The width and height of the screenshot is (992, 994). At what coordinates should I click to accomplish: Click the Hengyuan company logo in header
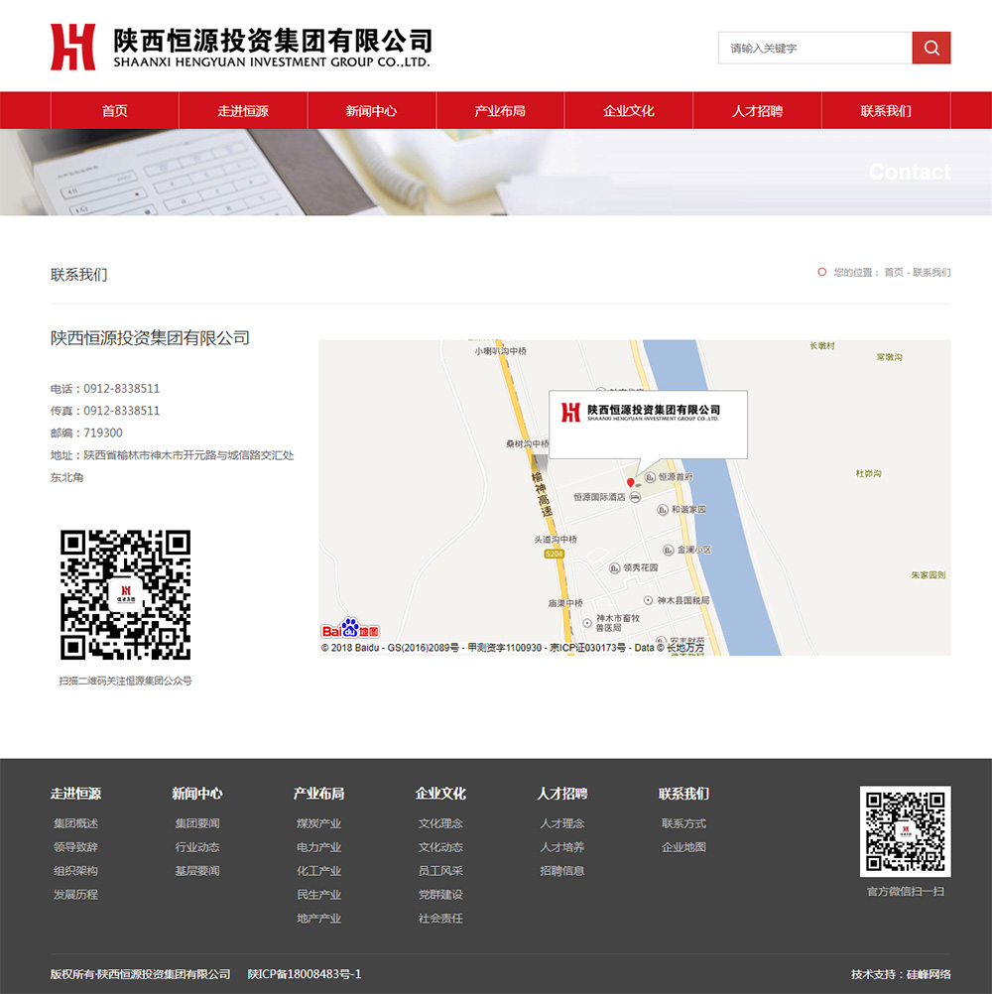click(x=241, y=47)
